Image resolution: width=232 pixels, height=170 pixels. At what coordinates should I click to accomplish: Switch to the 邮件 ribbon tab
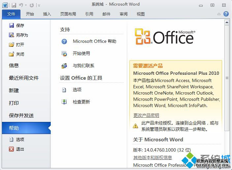[x=106, y=14]
